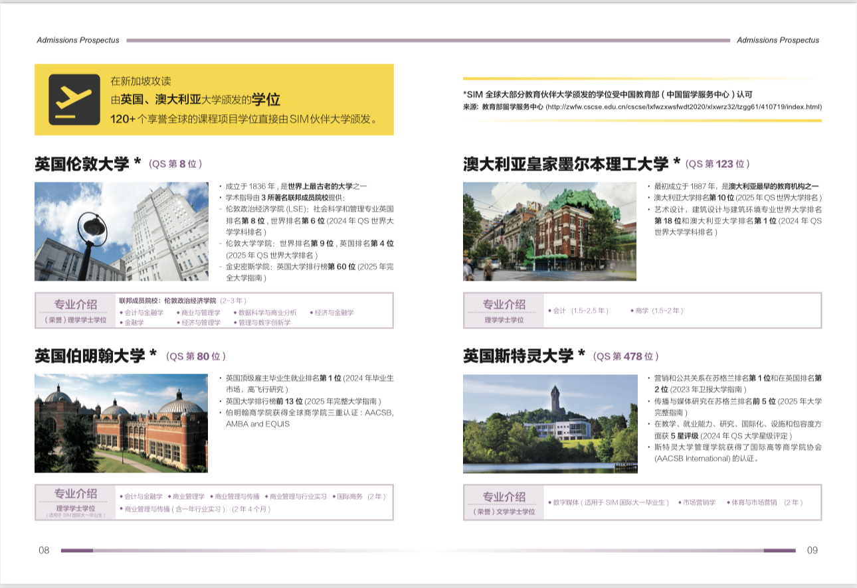Click the airplane takeoff icon in yellow banner
This screenshot has height=588, width=857.
74,100
